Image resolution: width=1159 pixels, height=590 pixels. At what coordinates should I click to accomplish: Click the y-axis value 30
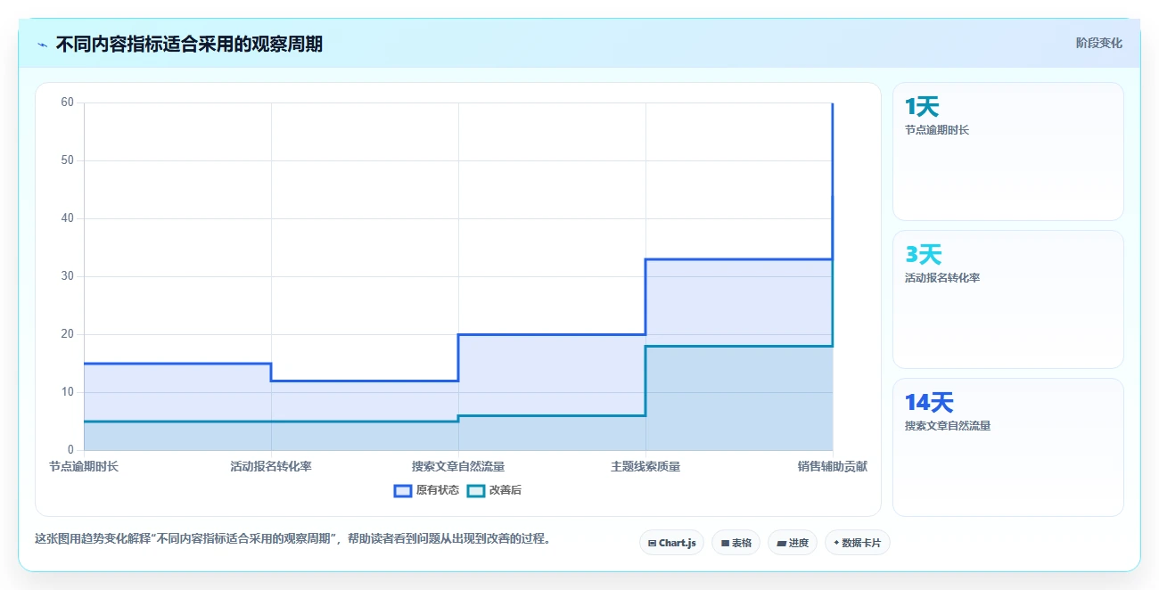coord(67,276)
